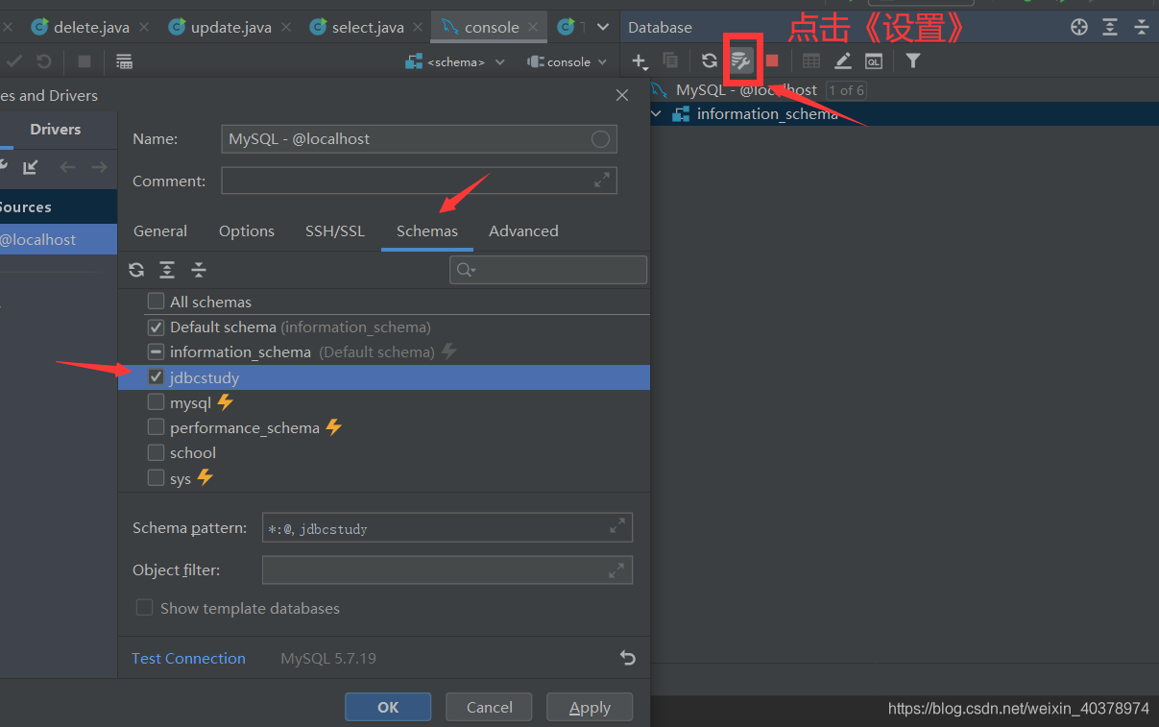Collapse the information_schema tree node

(657, 113)
